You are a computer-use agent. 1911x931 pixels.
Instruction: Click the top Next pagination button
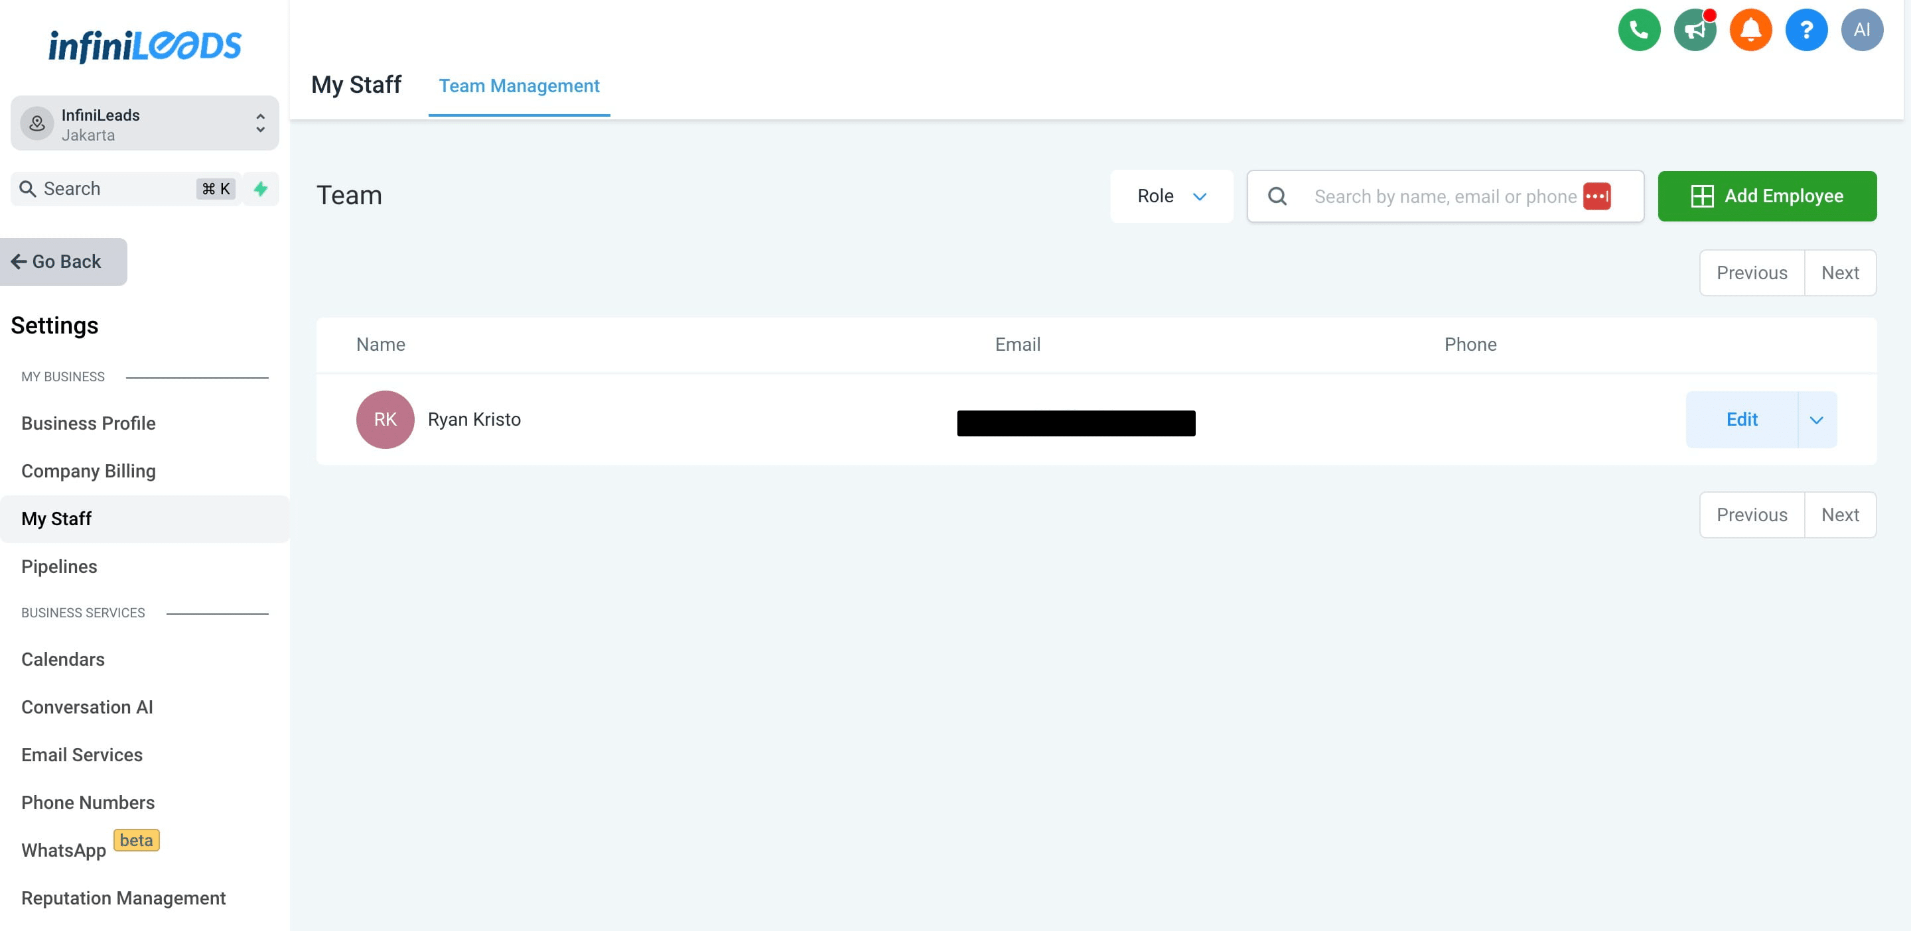(x=1839, y=273)
